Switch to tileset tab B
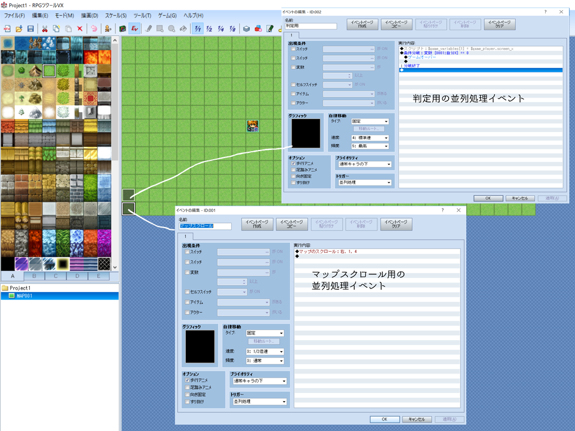 point(34,276)
